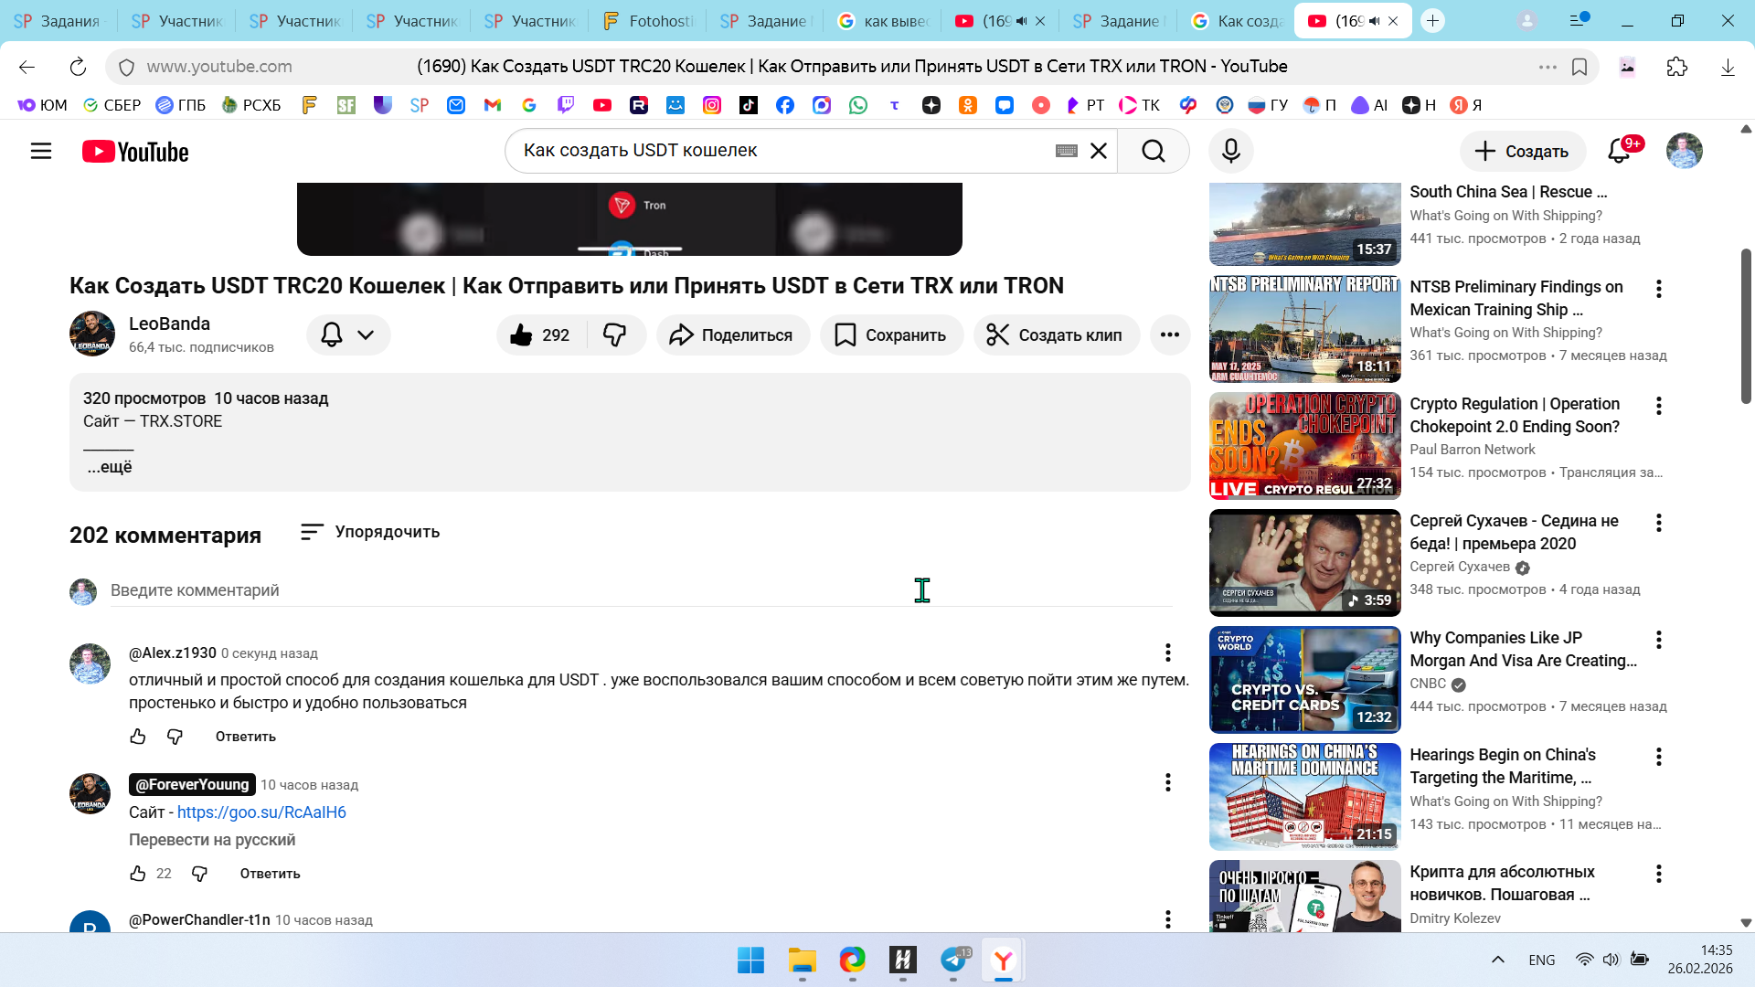Viewport: 1755px width, 987px height.
Task: Click the Поделиться share button
Action: click(x=732, y=335)
